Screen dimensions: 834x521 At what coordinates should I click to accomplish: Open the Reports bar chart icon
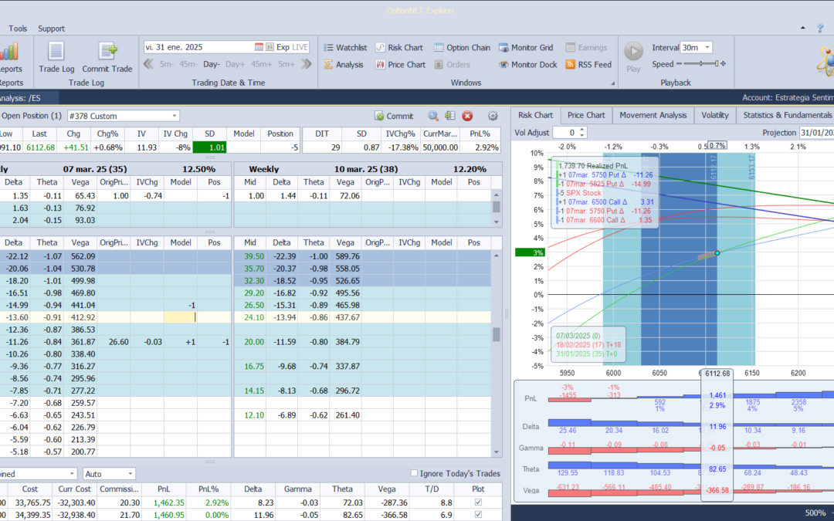coord(9,52)
